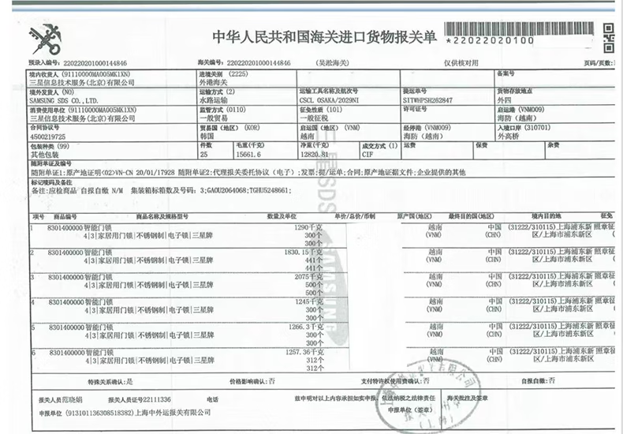The image size is (623, 434).
Task: Select gross weight 15661.6
Action: (248, 155)
